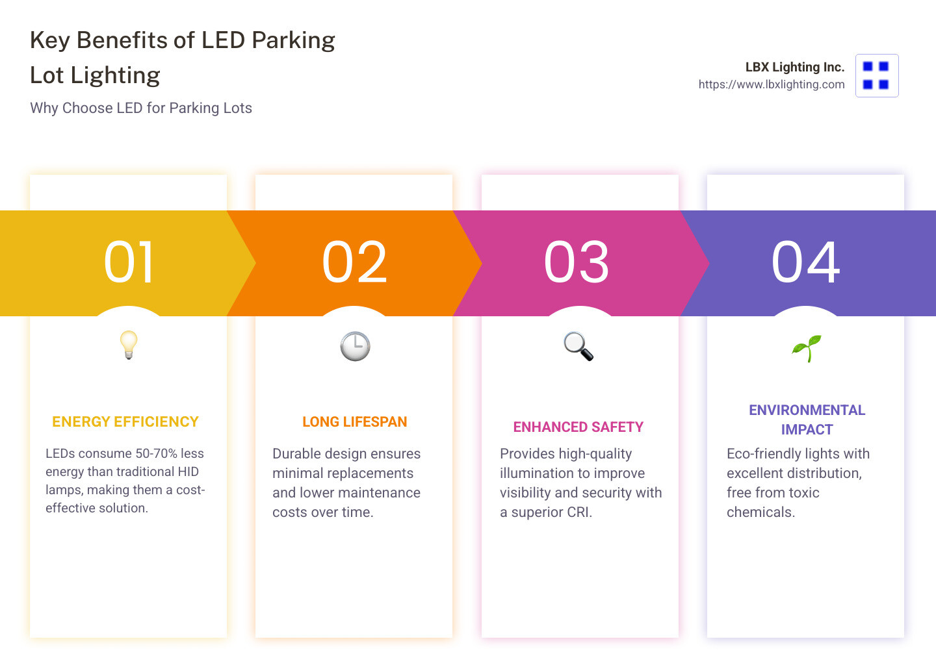The height and width of the screenshot is (665, 936).
Task: Click the LEDs consume 50-70% less description
Action: (125, 481)
